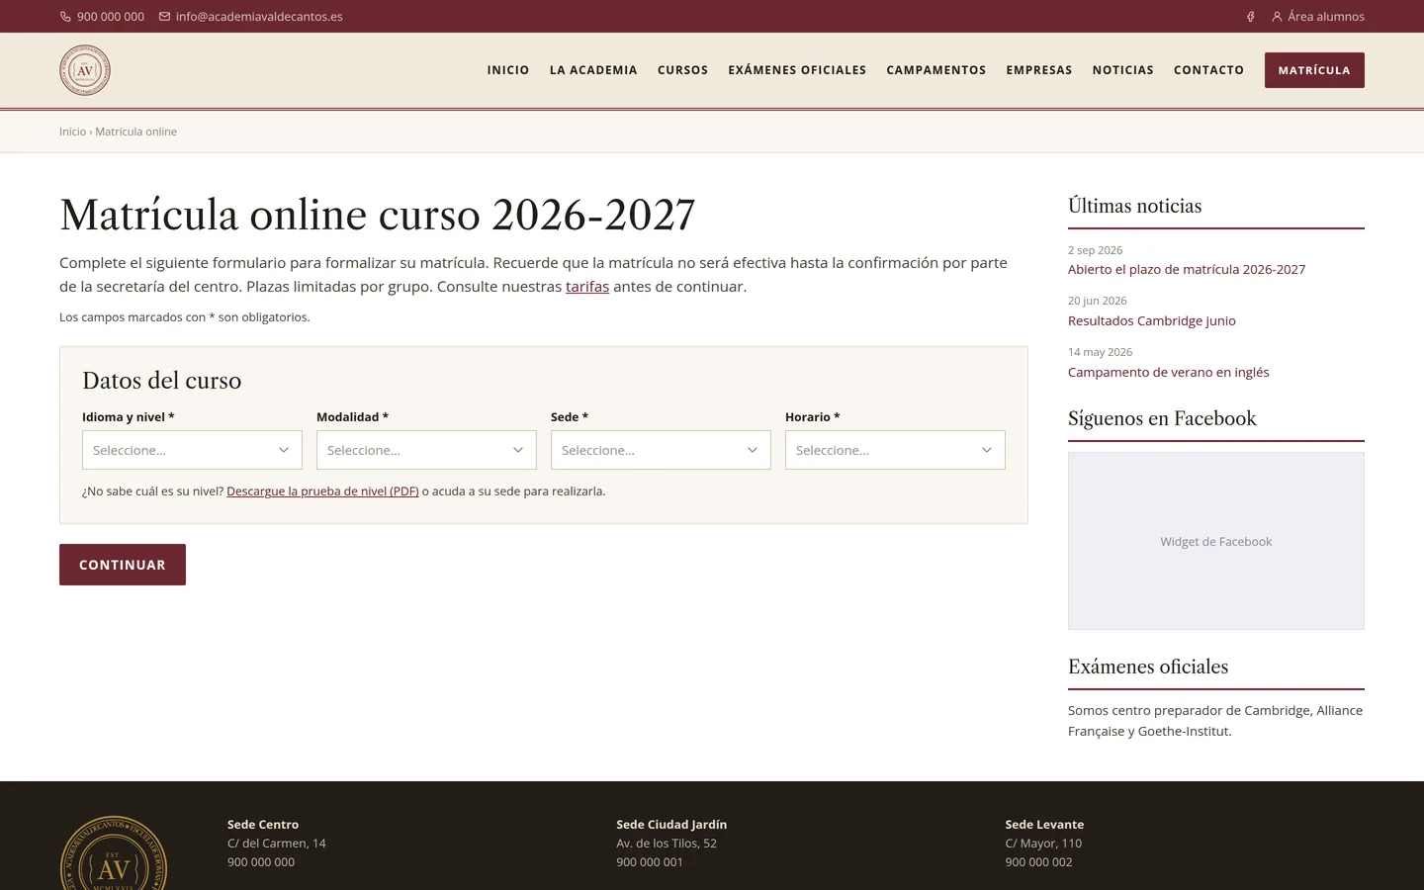
Task: Click the Continuar button
Action: click(x=123, y=565)
